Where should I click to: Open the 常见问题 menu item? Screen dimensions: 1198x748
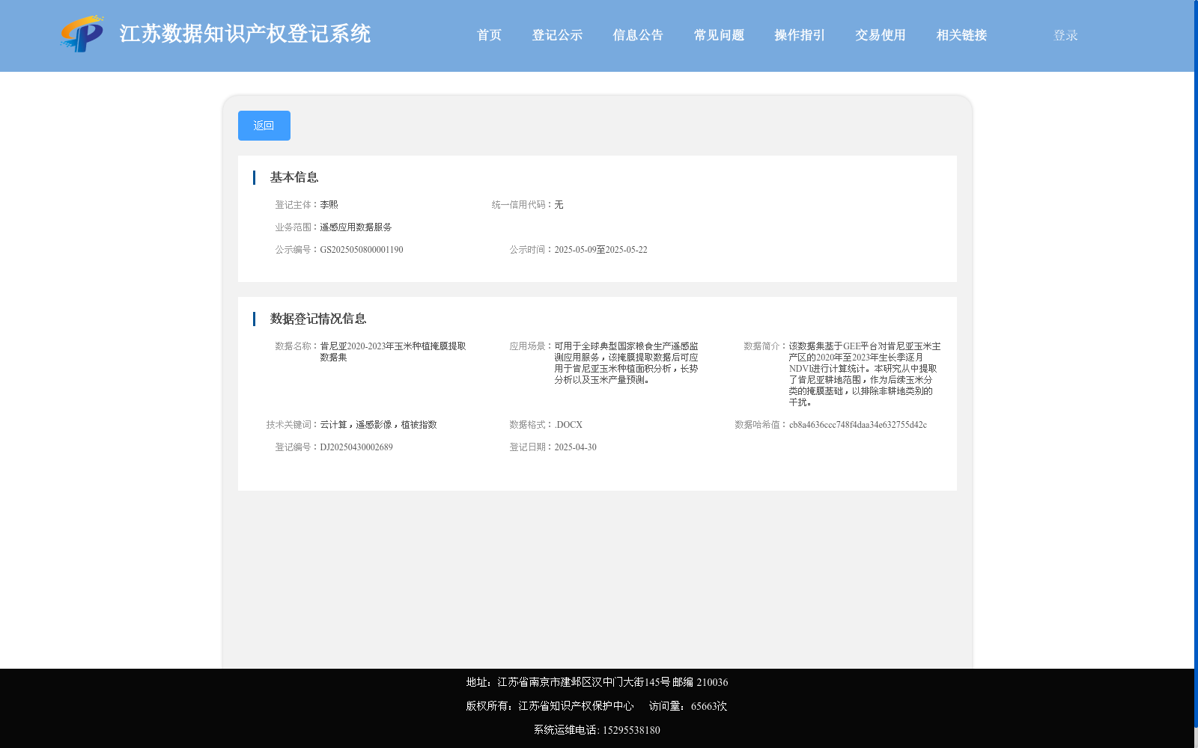tap(719, 35)
